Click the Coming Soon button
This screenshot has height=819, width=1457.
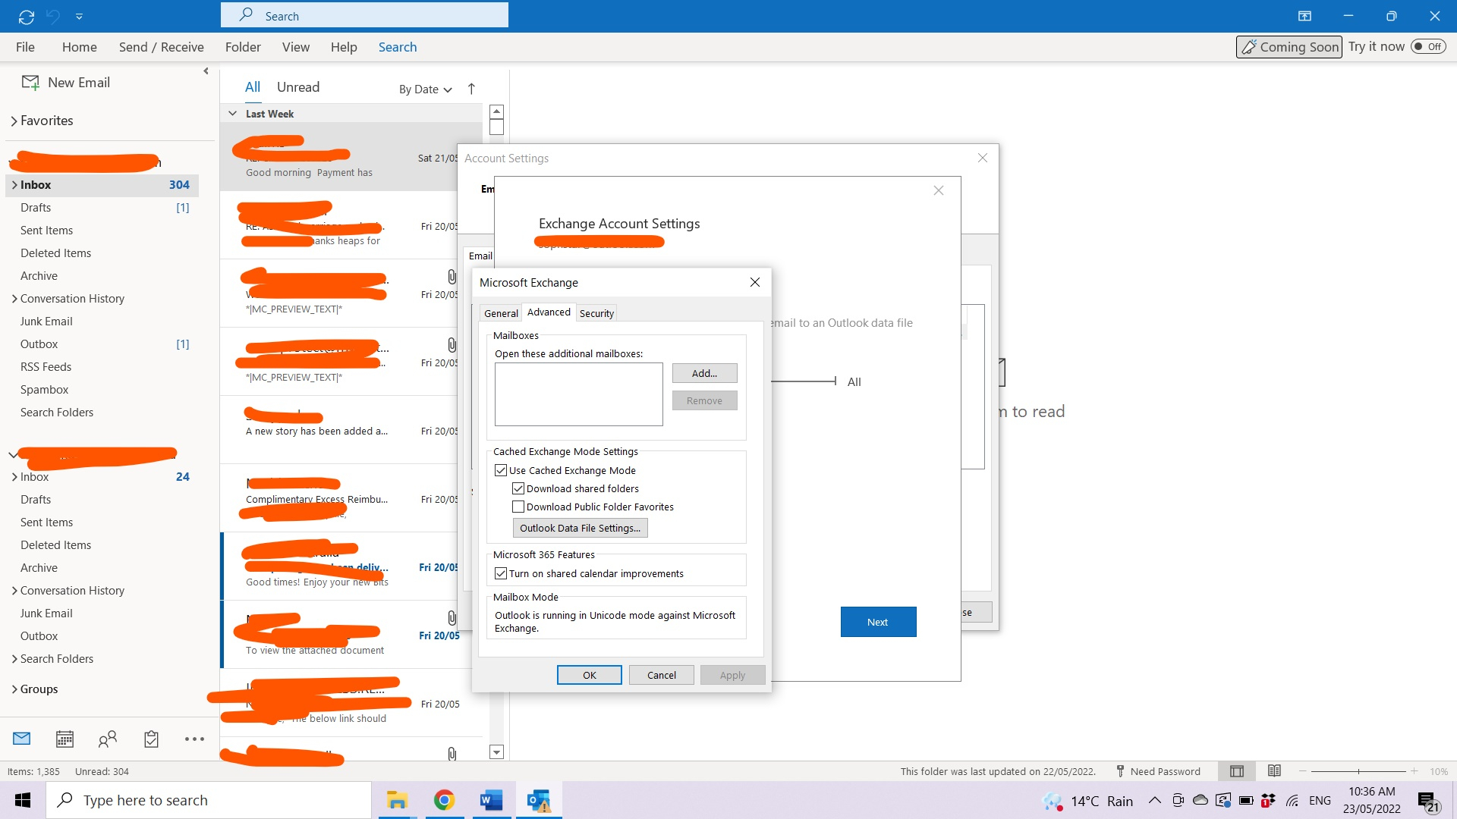click(1289, 47)
